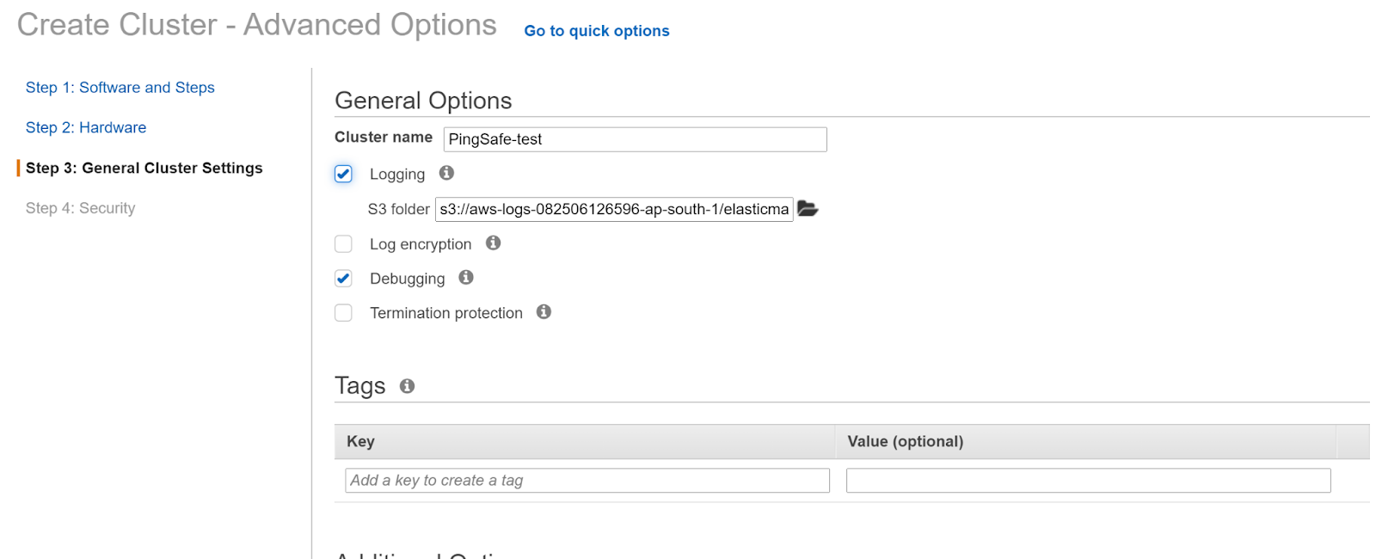
Task: Click the info icon beside Log encryption
Action: click(x=493, y=243)
